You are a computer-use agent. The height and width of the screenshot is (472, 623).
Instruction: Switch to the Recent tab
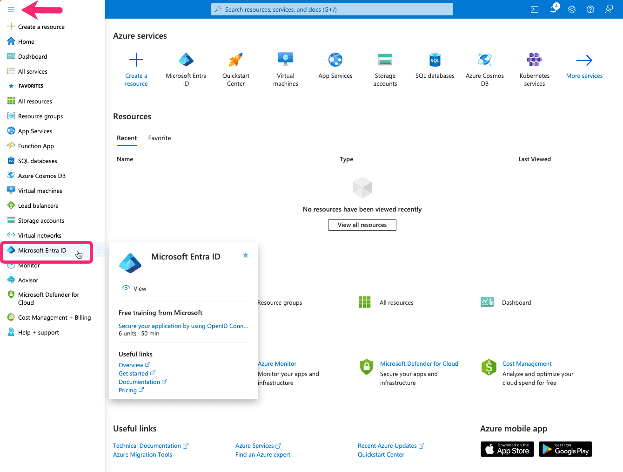click(127, 138)
